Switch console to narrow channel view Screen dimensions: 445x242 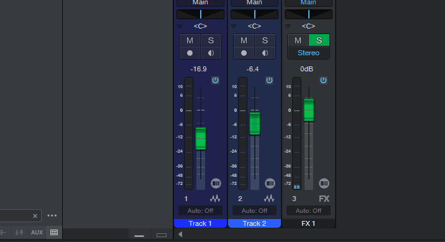pos(139,235)
